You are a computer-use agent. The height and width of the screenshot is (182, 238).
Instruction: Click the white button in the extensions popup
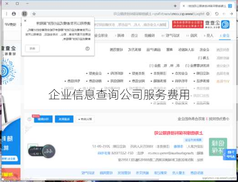pyautogui.click(x=32, y=49)
